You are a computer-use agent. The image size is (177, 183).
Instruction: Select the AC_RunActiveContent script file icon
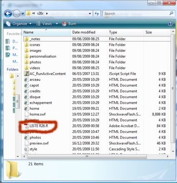point(26,74)
